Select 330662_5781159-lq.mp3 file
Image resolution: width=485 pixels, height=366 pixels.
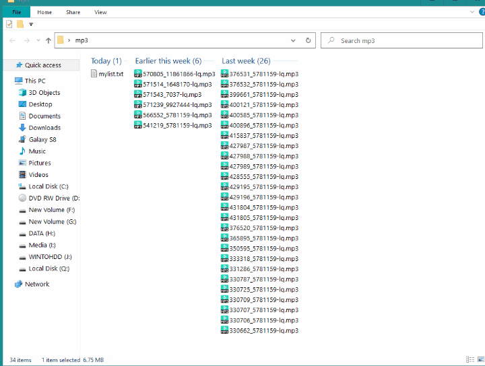tap(259, 330)
